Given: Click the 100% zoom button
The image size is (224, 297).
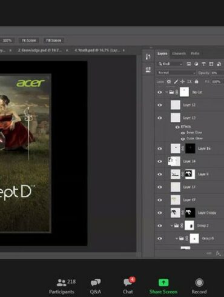Looking at the screenshot, I should pos(7,41).
